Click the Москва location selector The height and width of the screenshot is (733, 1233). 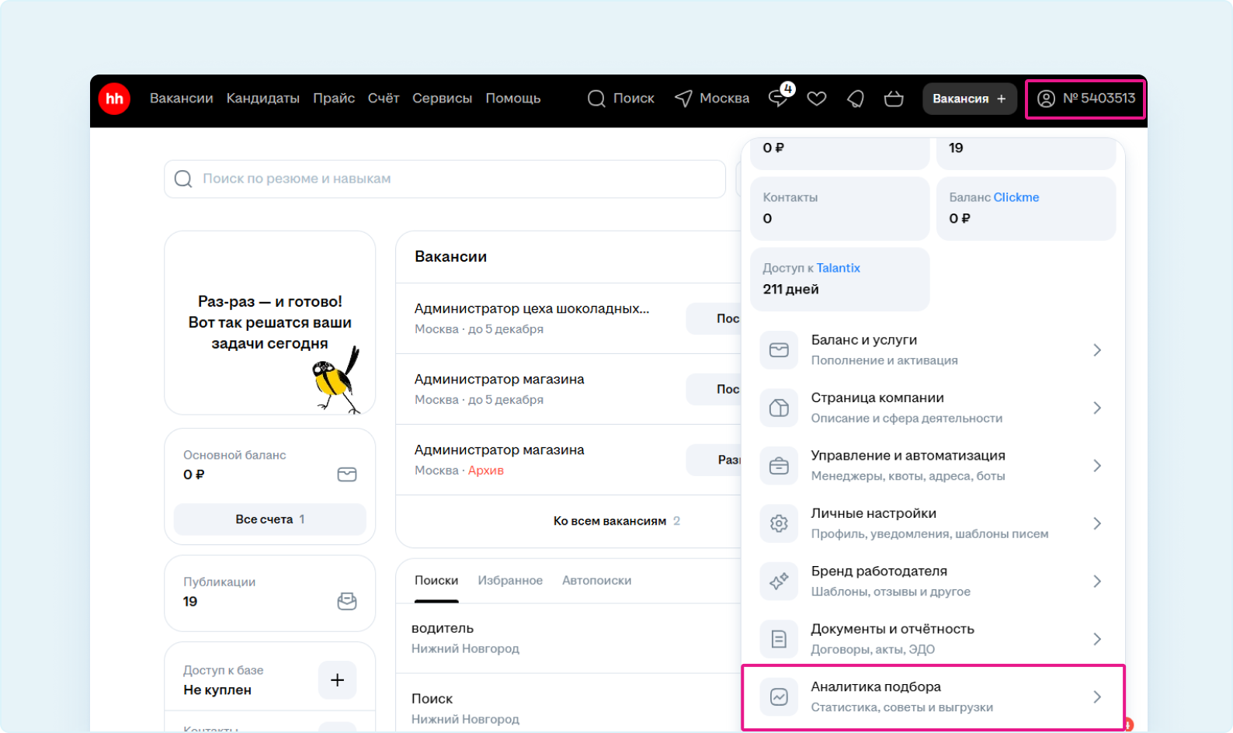pos(712,99)
